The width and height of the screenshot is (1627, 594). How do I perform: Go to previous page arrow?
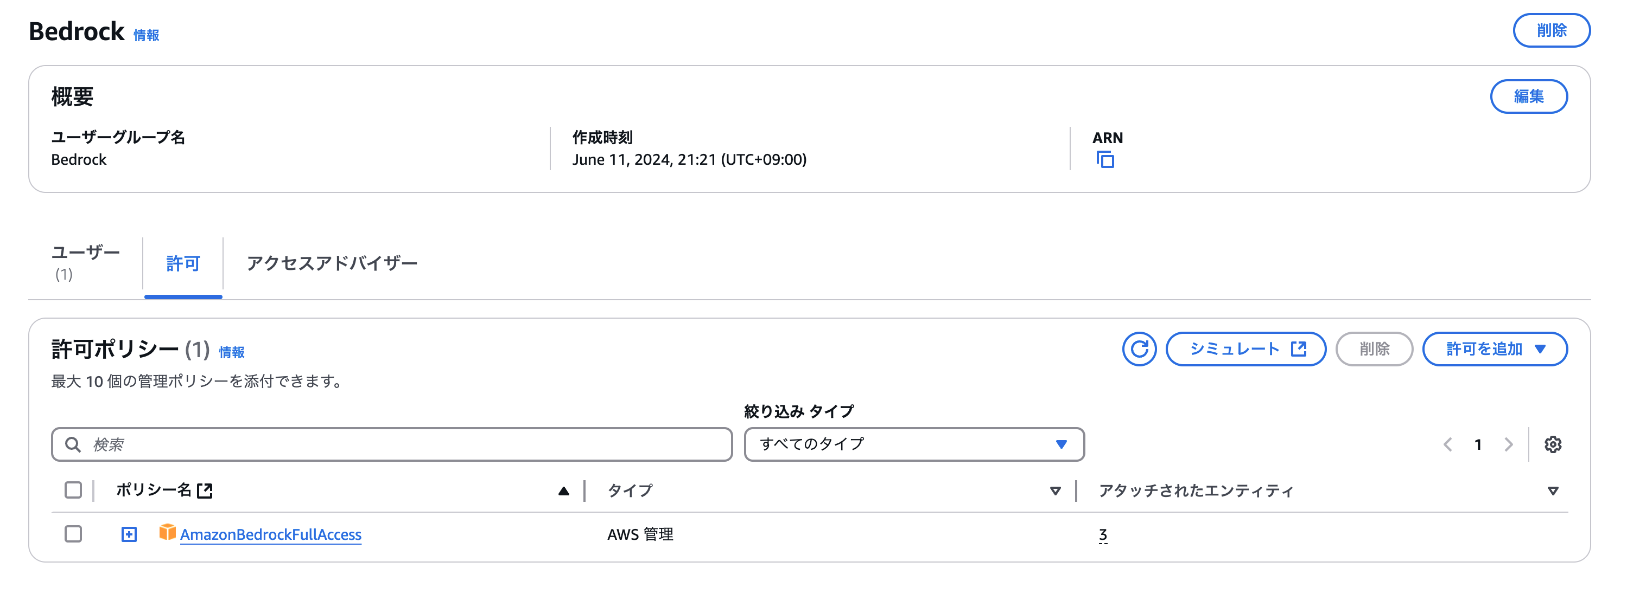1447,444
